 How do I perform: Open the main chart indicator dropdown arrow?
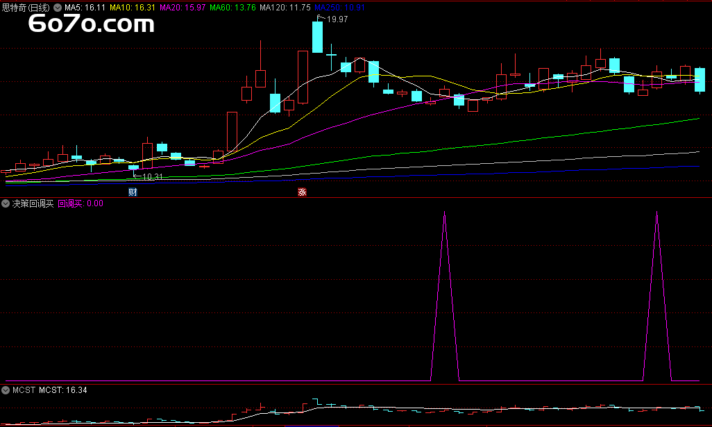pyautogui.click(x=58, y=8)
